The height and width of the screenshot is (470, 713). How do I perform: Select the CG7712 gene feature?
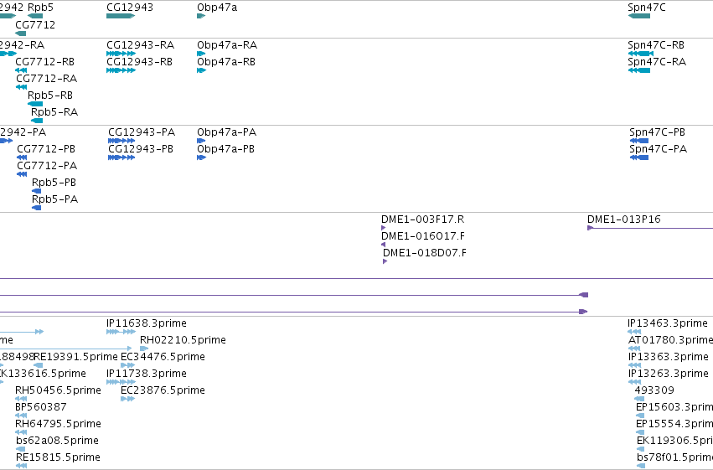click(20, 34)
